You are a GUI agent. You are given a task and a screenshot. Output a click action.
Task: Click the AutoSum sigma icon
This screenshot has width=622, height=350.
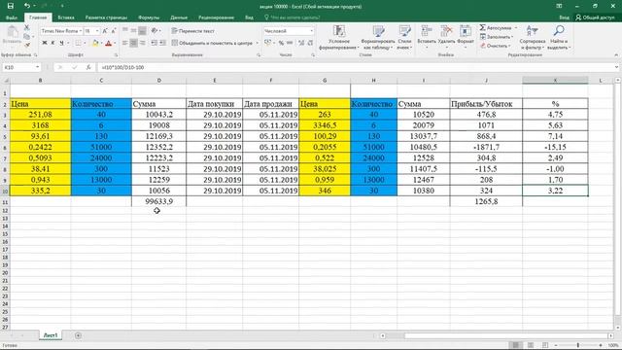(482, 27)
